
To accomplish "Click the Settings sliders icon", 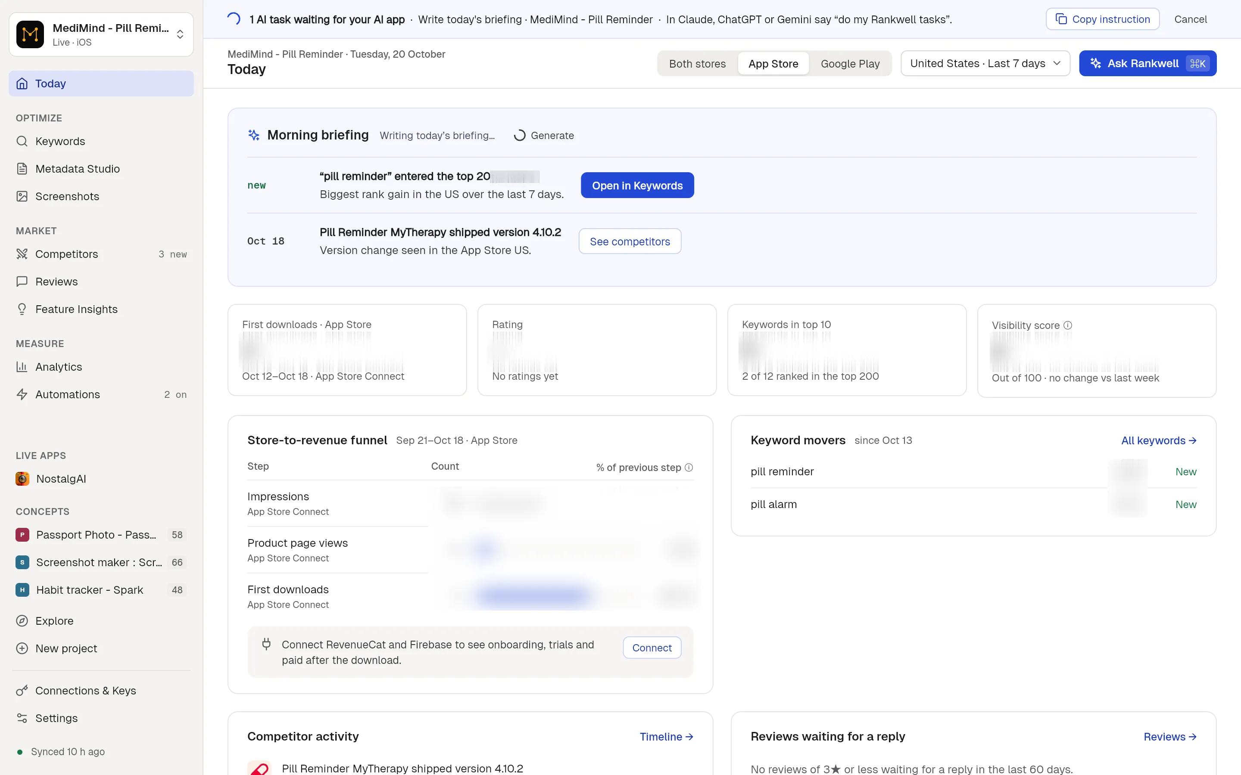I will pos(22,718).
